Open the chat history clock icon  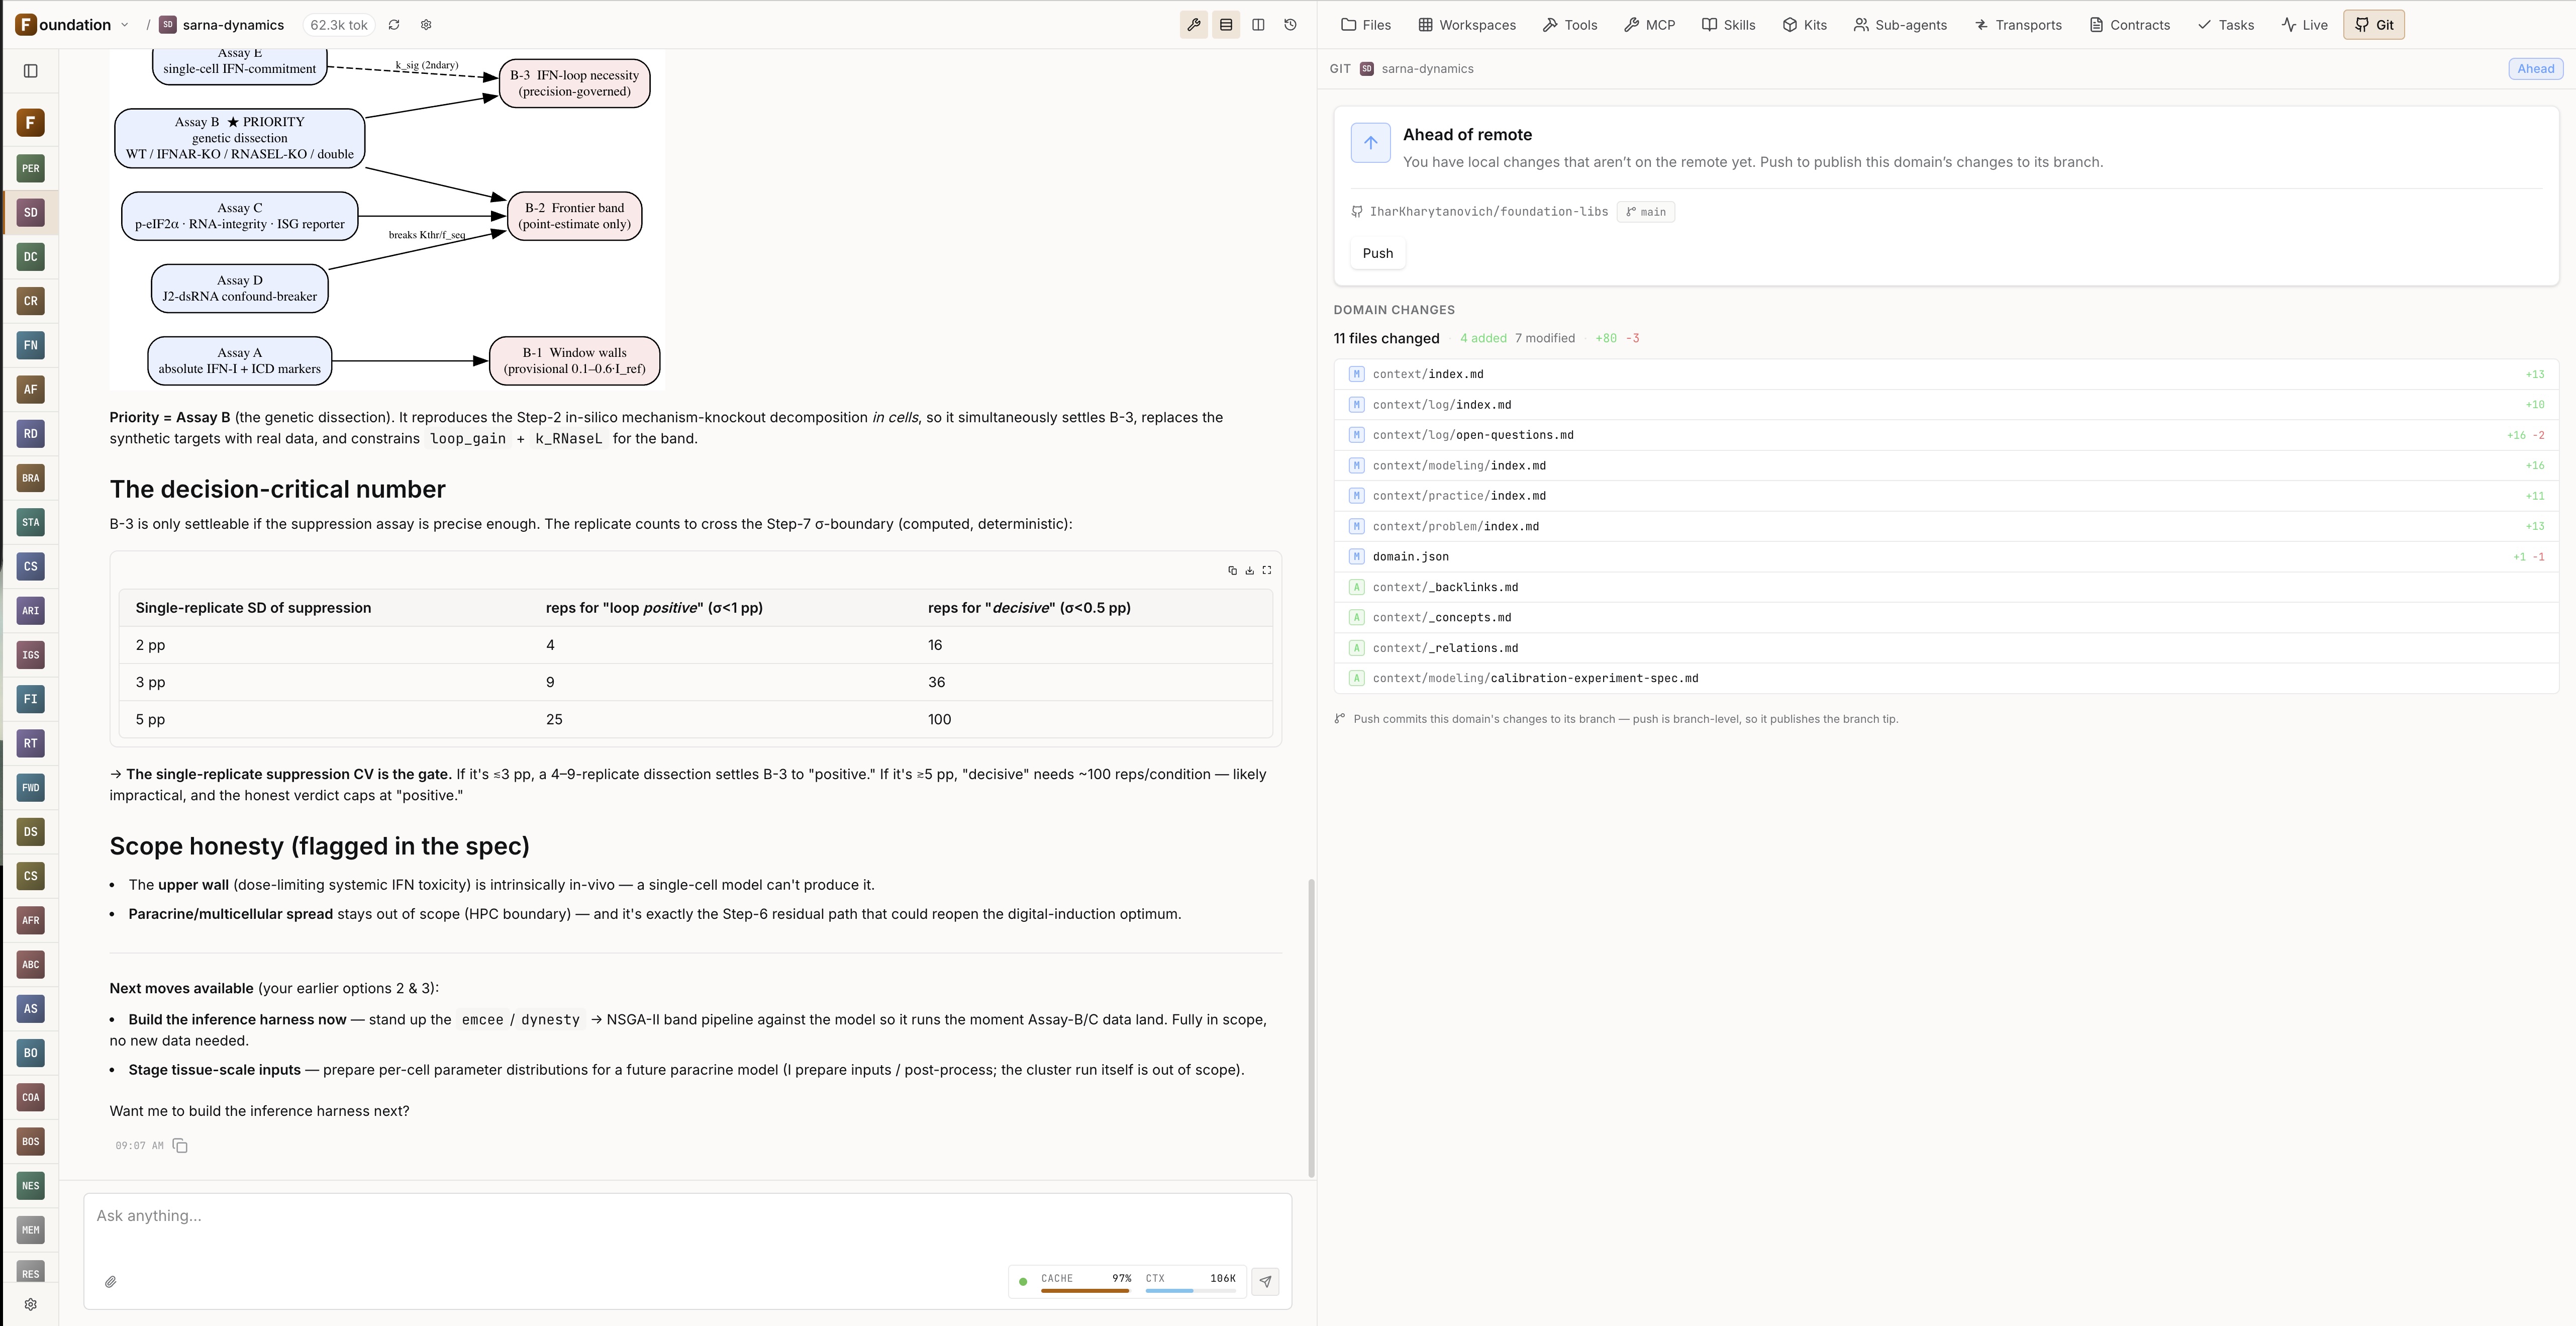(1290, 25)
